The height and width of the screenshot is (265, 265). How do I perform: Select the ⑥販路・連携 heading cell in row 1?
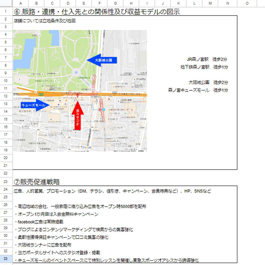[96, 12]
